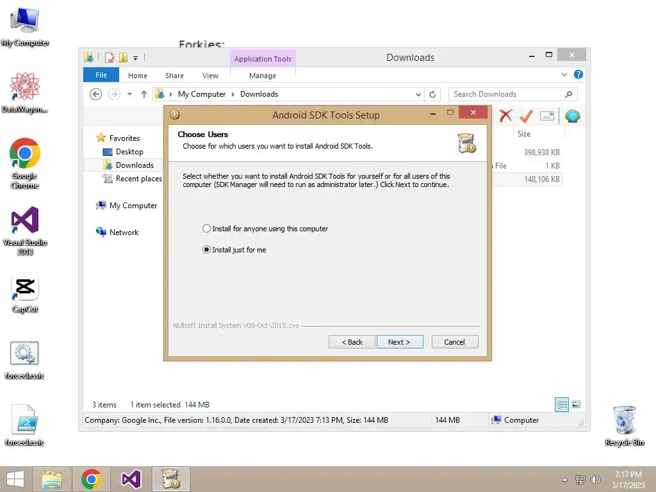This screenshot has width=656, height=492.
Task: Click the Next > button in setup
Action: pos(400,342)
